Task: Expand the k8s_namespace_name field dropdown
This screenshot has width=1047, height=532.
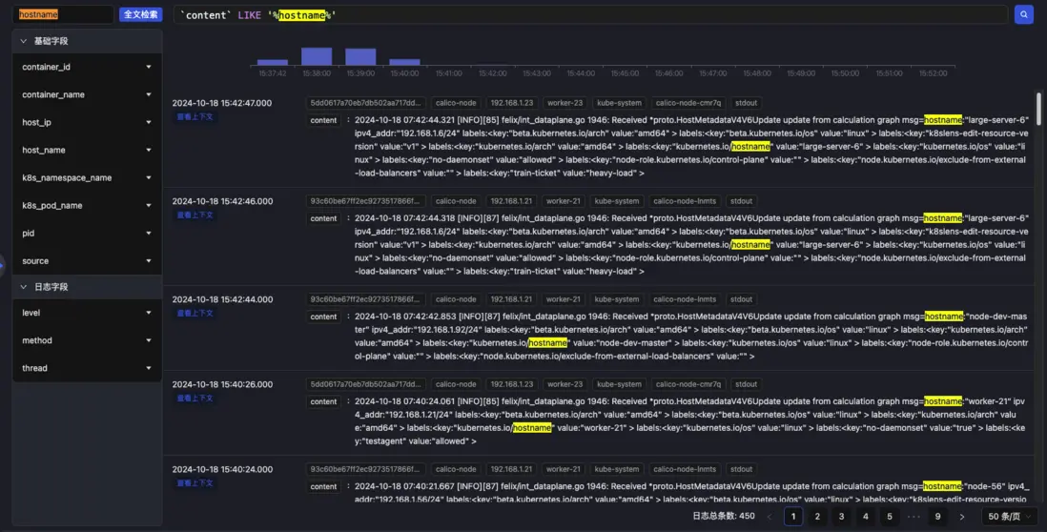Action: click(148, 177)
